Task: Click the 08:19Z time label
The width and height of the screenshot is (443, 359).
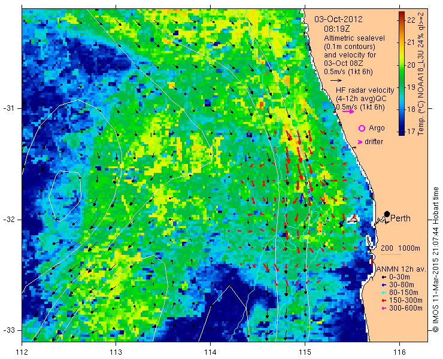Action: pos(337,29)
